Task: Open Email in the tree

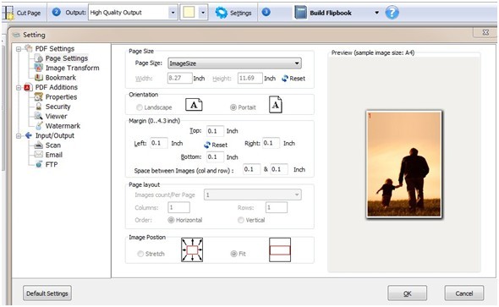Action: 54,155
